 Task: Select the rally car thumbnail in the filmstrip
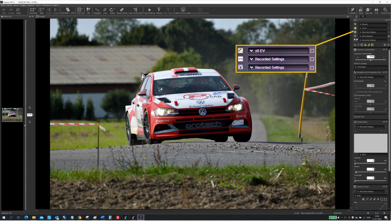[12, 115]
